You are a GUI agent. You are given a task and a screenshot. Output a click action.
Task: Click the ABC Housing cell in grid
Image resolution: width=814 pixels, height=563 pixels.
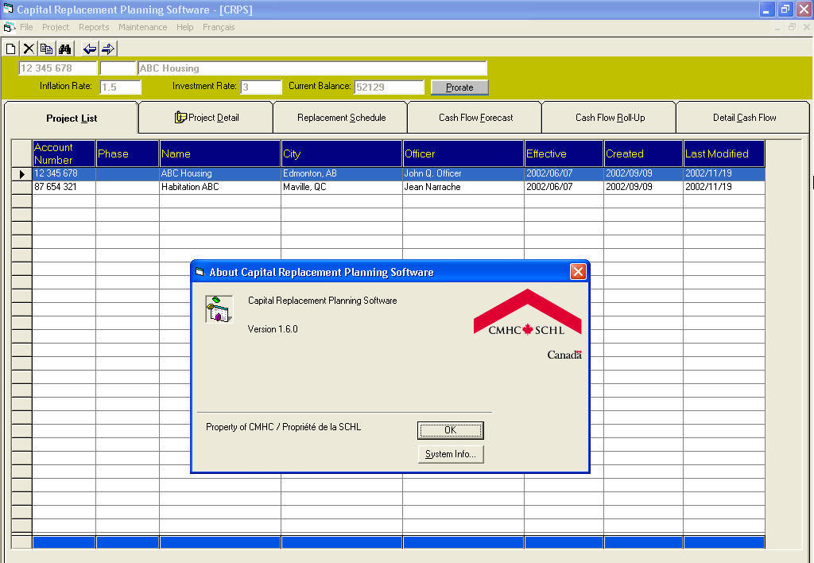[x=220, y=173]
